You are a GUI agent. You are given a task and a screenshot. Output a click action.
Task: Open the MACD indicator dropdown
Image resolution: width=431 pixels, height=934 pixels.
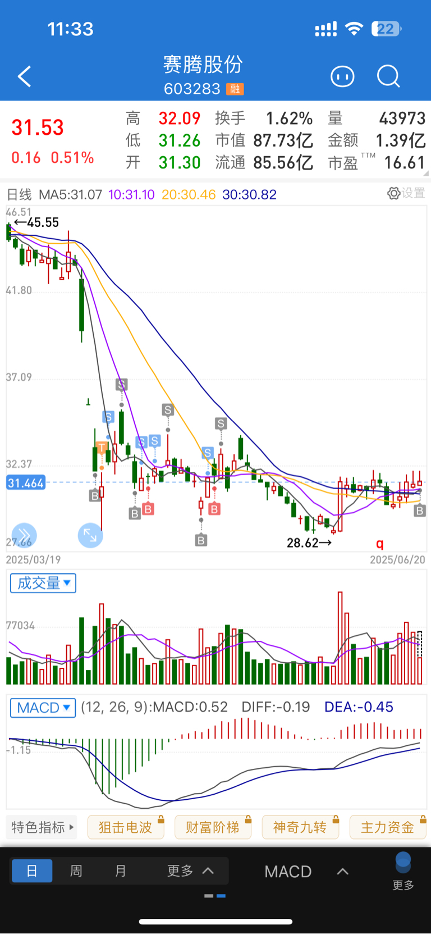pos(43,708)
